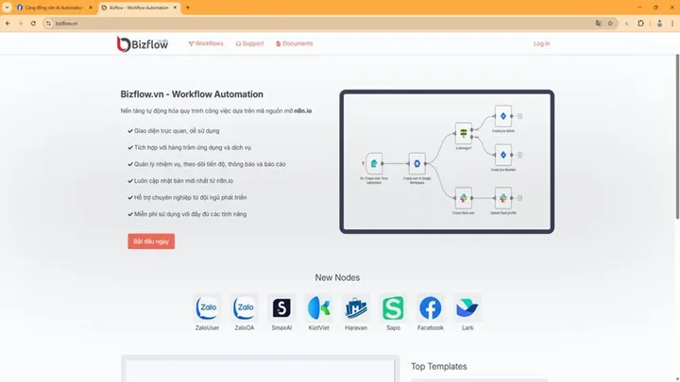
Task: Select the ZaloOA node icon
Action: [244, 307]
